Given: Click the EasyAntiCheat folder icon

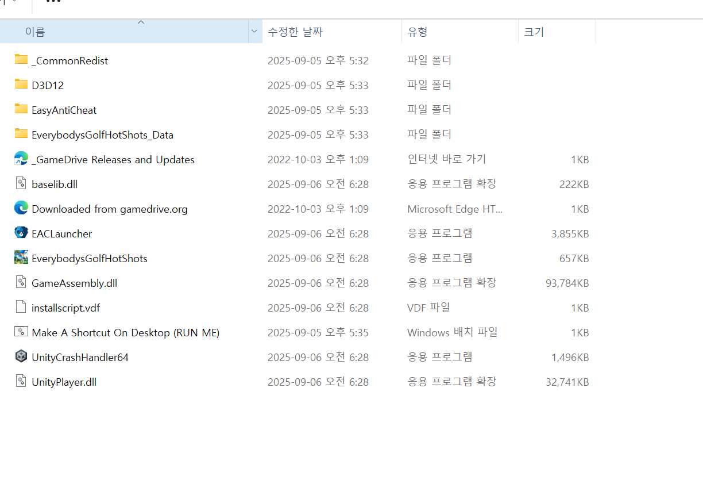Looking at the screenshot, I should point(21,109).
